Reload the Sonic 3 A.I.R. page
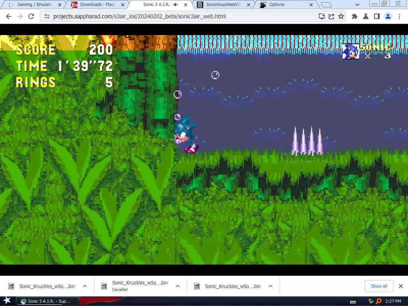408x306 pixels. click(x=31, y=16)
